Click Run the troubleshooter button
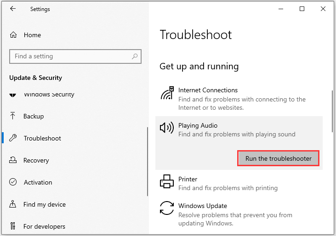The height and width of the screenshot is (236, 336). click(x=279, y=158)
